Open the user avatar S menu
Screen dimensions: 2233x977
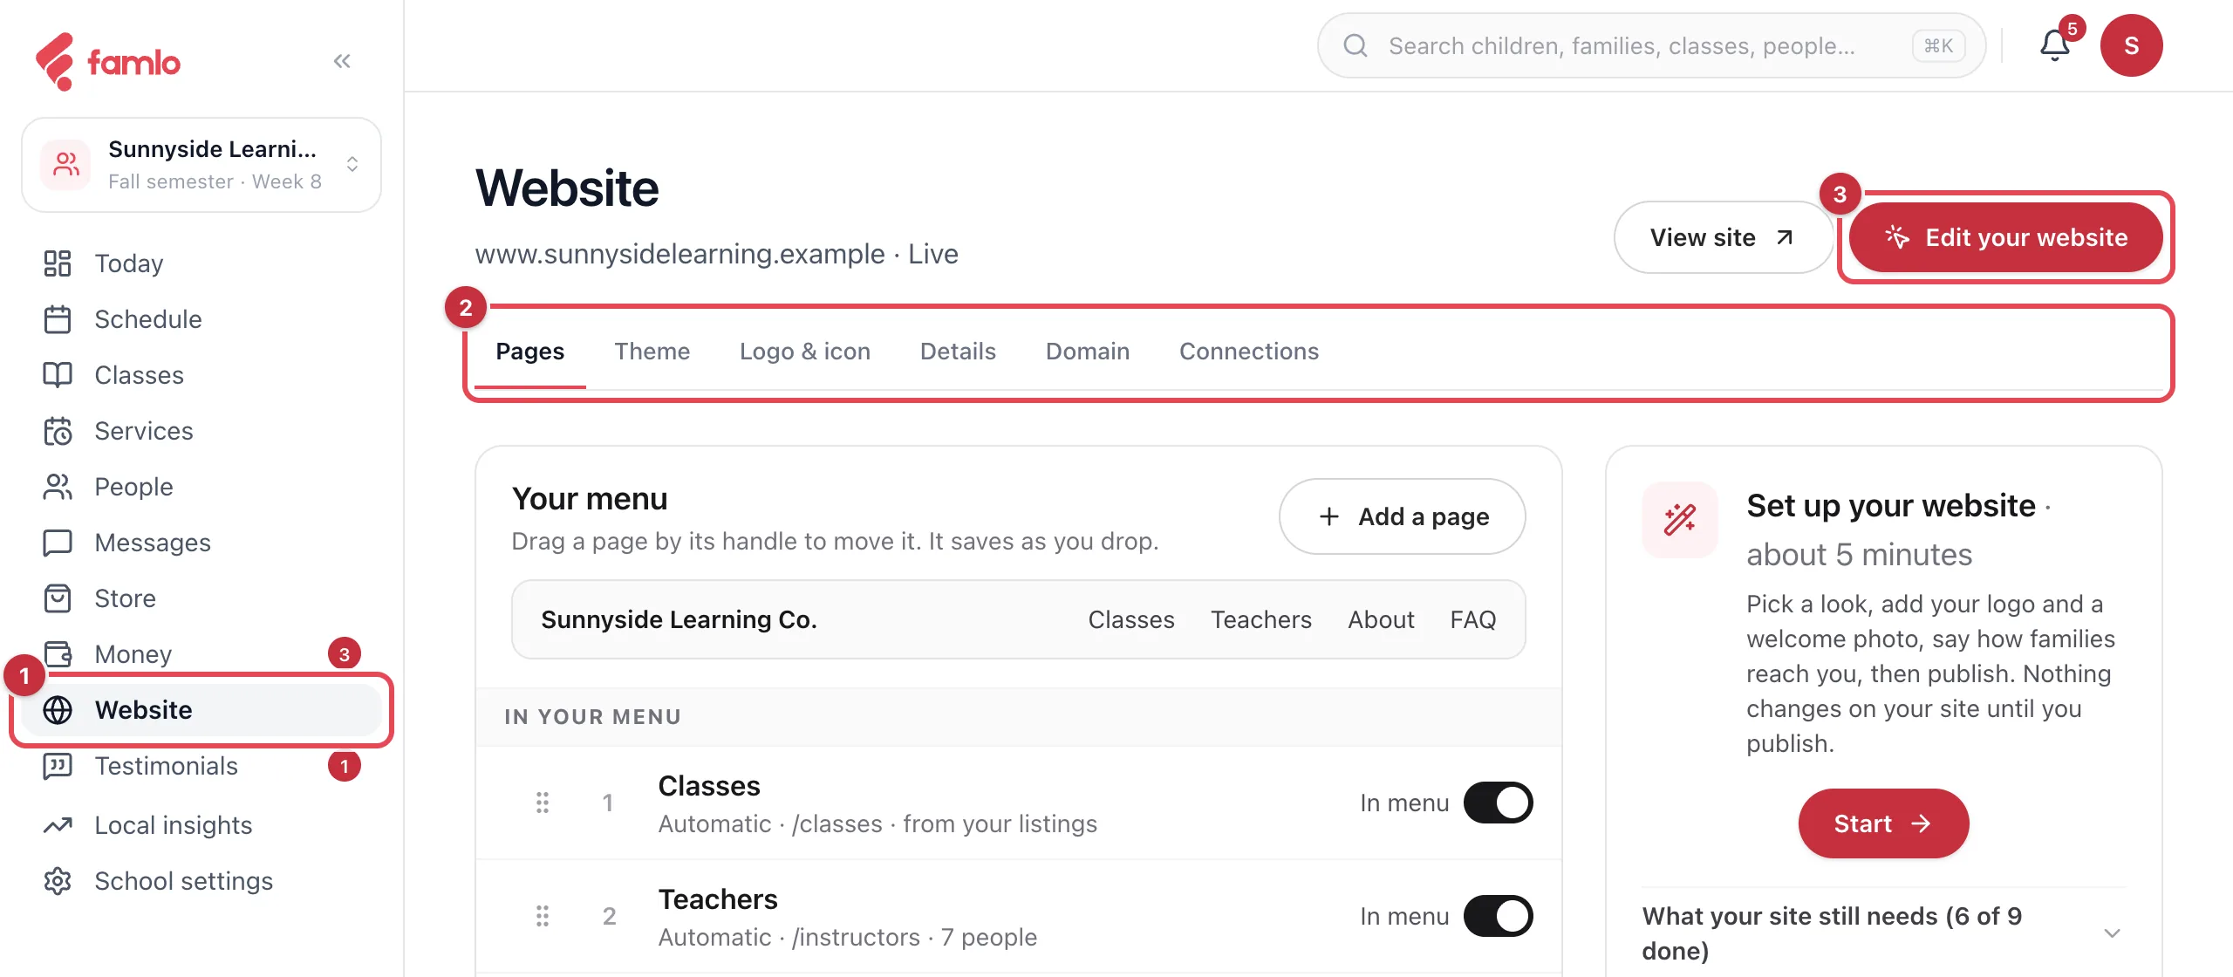click(x=2131, y=45)
